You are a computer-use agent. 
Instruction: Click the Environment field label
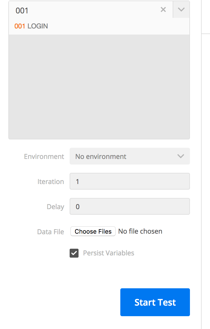click(44, 157)
